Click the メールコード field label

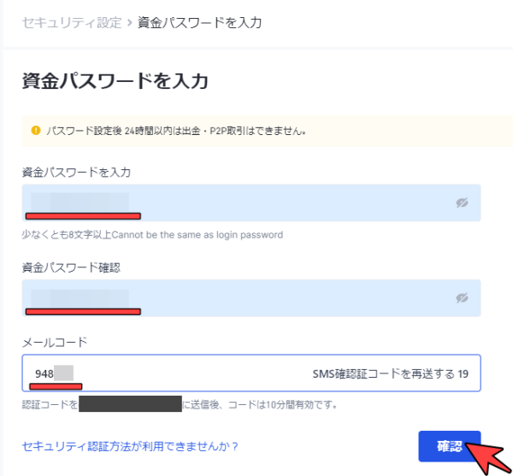click(55, 343)
